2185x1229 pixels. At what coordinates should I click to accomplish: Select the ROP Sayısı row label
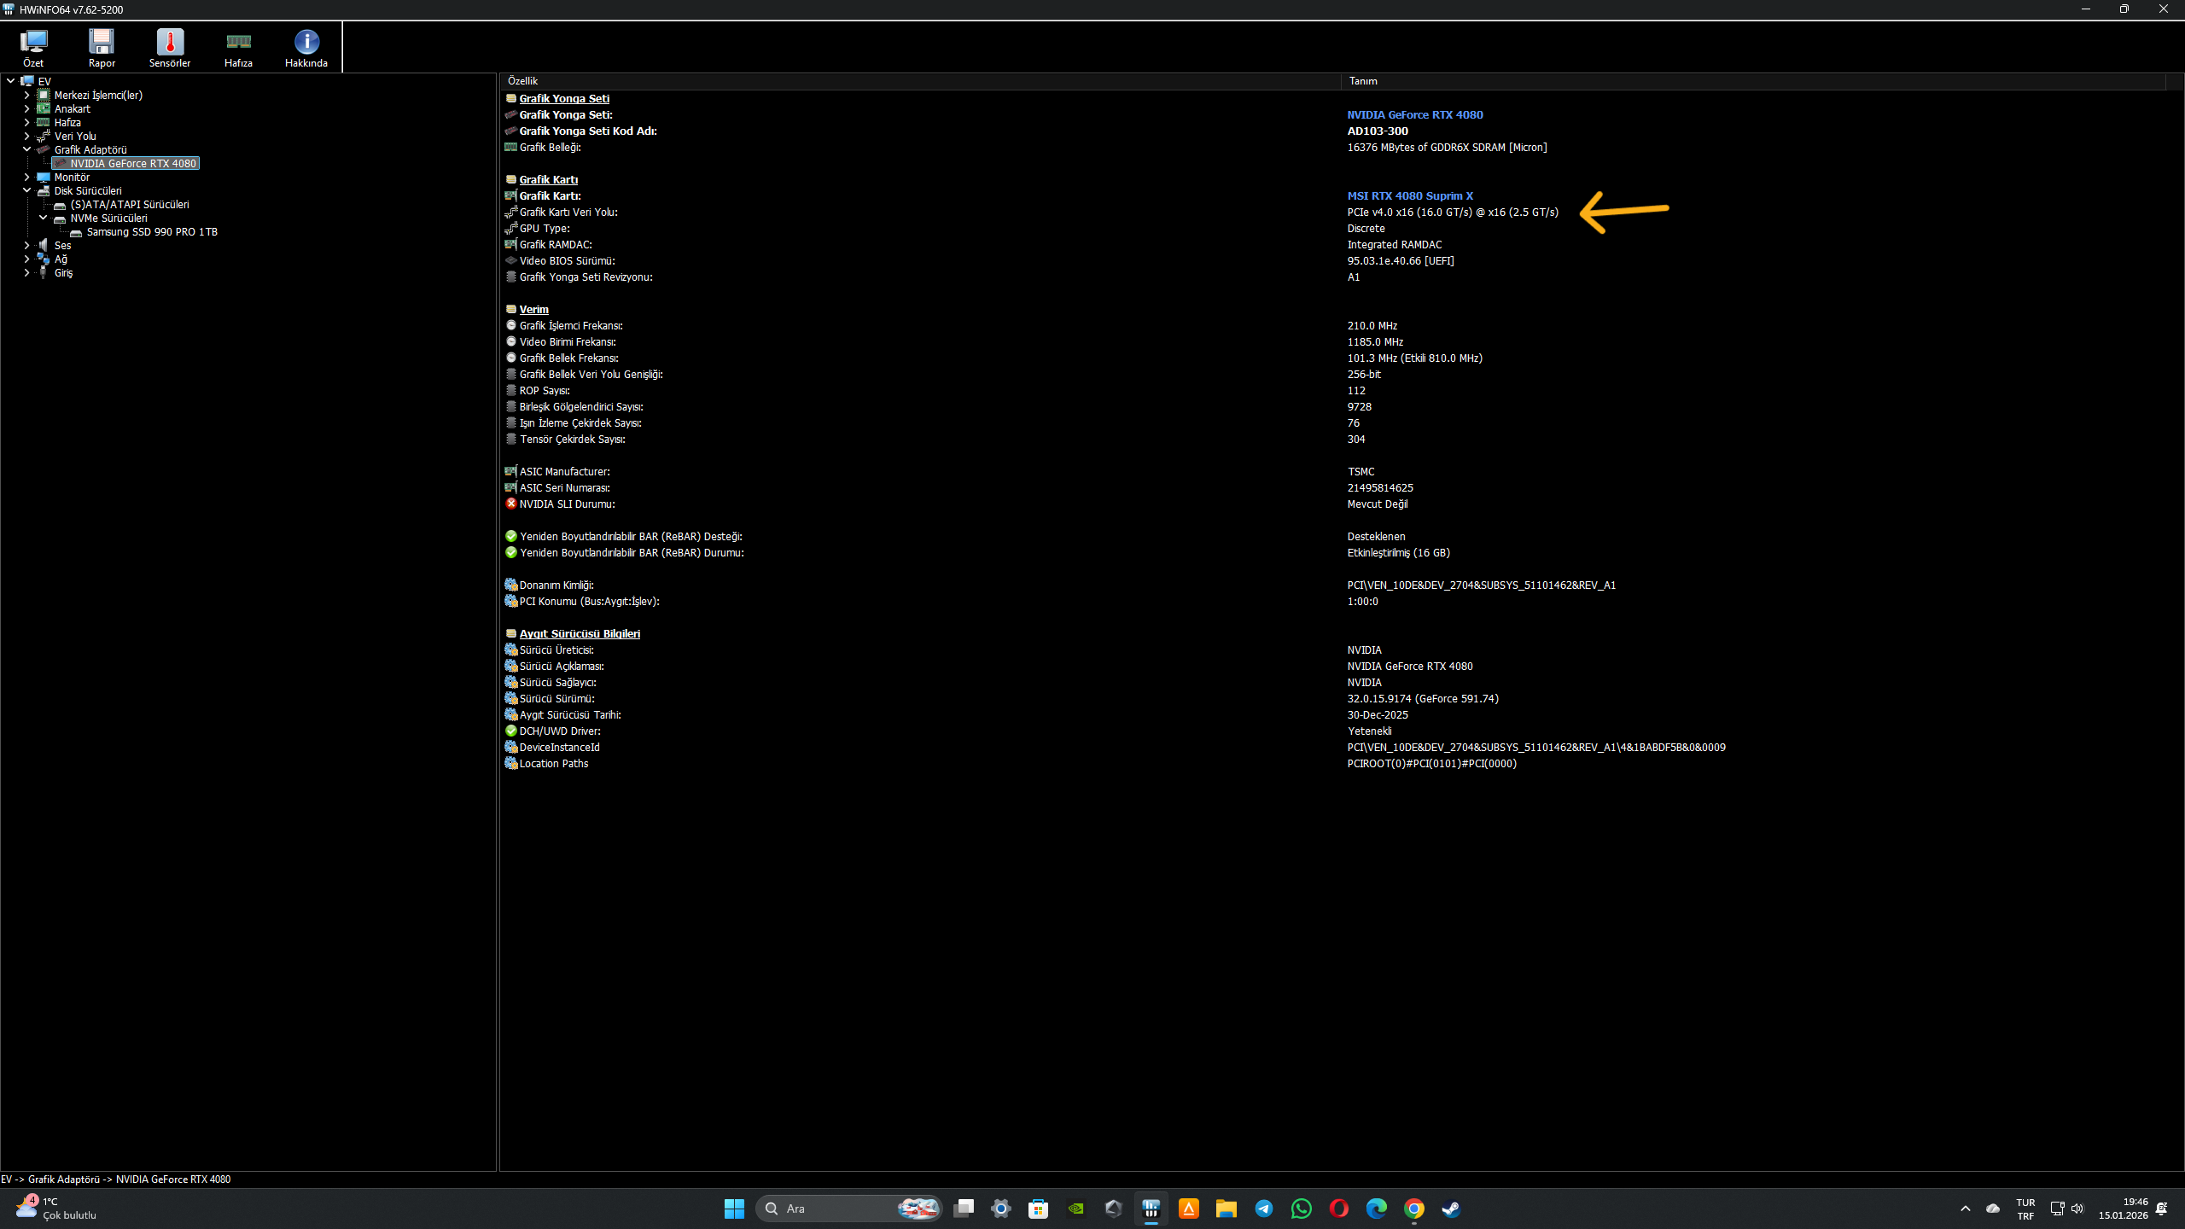coord(545,390)
